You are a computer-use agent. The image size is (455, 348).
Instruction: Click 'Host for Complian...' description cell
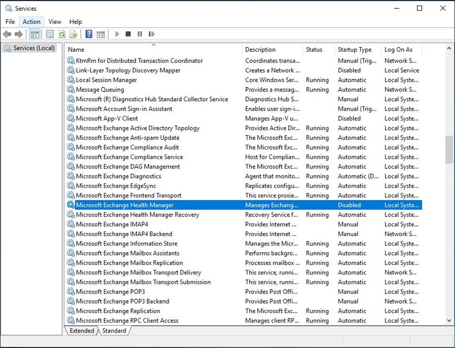(x=272, y=157)
